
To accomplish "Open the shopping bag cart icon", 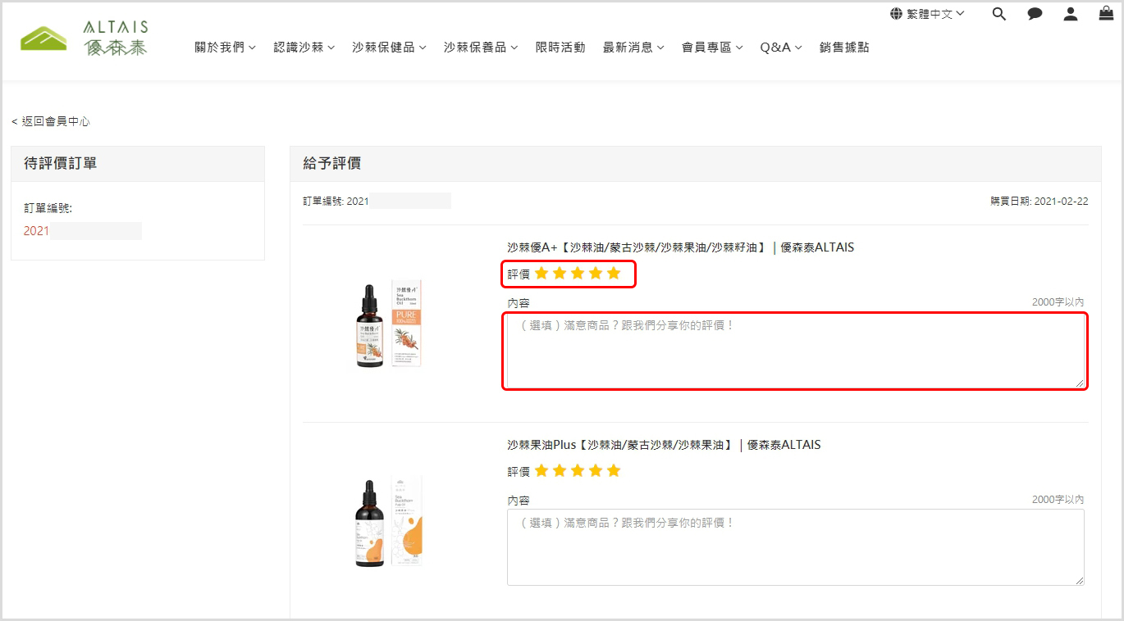I will click(1106, 13).
